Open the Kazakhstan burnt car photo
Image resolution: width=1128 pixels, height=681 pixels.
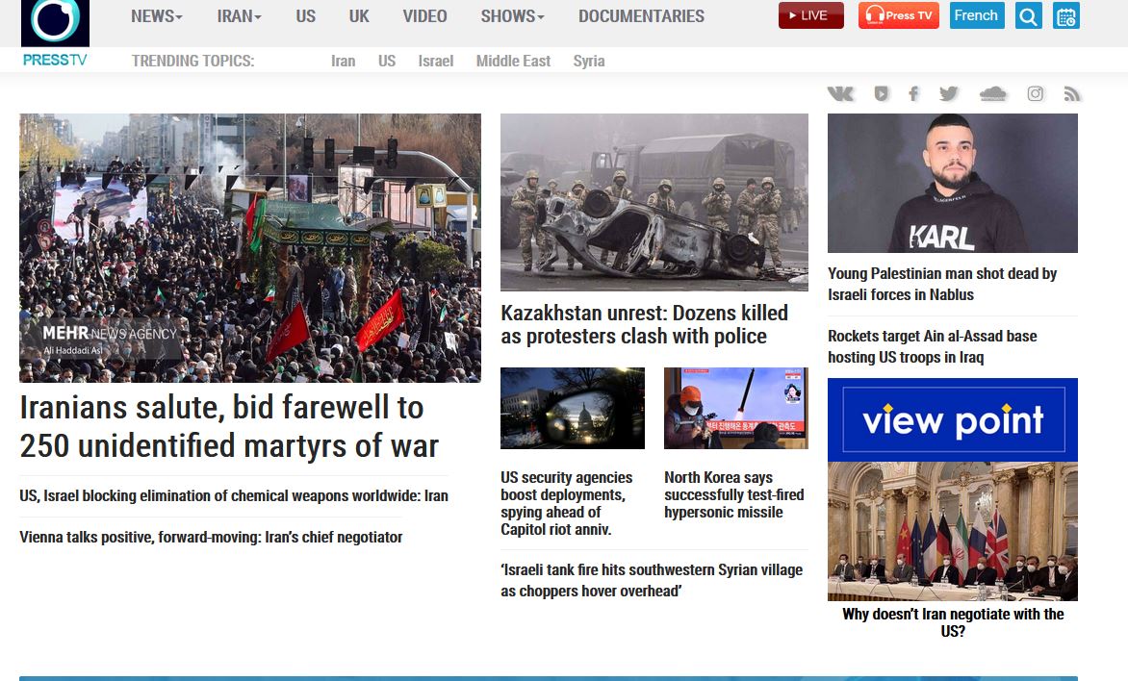(x=654, y=202)
